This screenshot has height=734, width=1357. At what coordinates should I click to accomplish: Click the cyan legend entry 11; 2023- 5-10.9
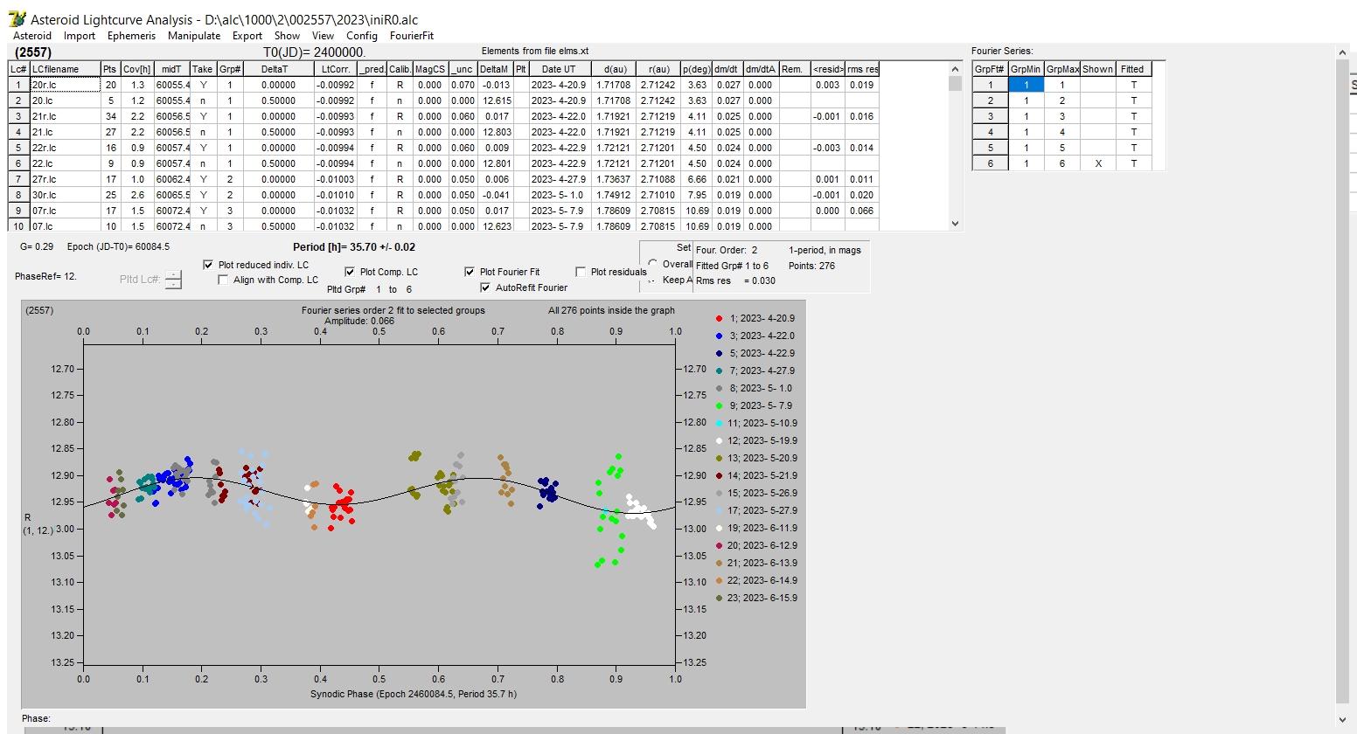756,423
